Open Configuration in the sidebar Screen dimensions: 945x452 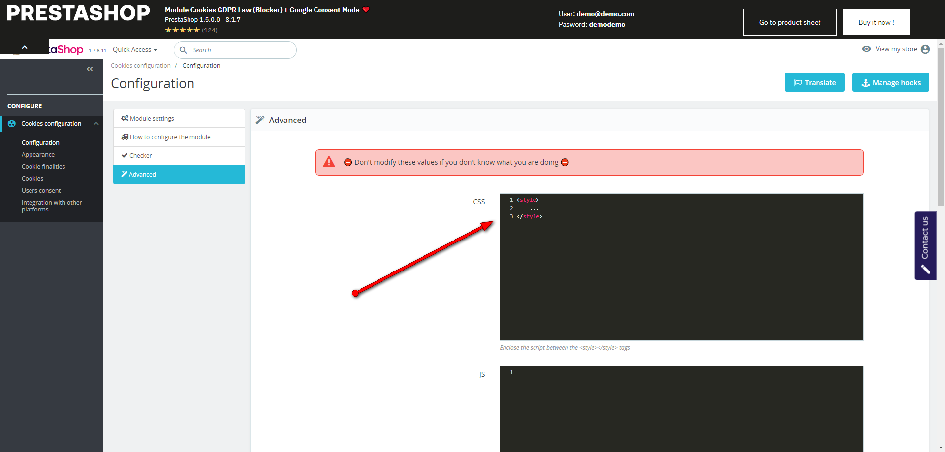[x=40, y=143]
